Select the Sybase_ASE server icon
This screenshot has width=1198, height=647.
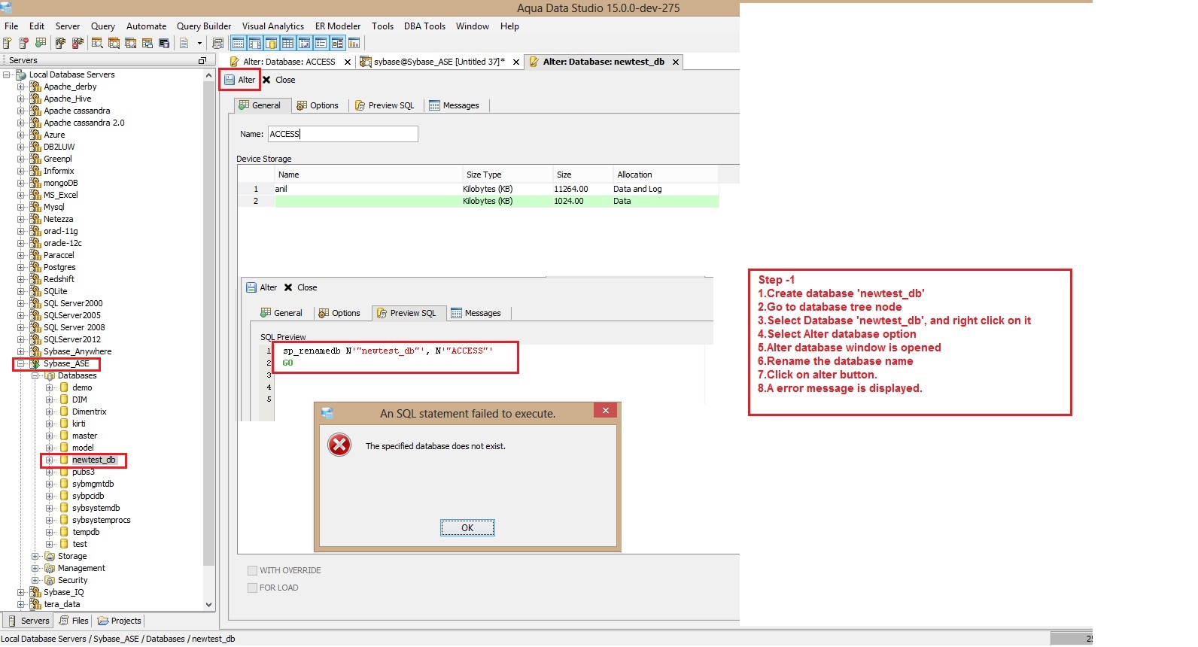[x=35, y=363]
